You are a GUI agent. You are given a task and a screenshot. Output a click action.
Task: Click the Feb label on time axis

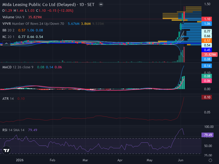coord(53,160)
